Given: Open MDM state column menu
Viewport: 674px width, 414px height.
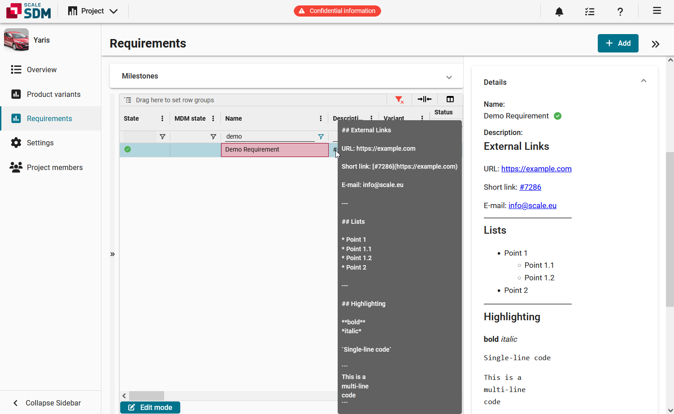Looking at the screenshot, I should 213,118.
